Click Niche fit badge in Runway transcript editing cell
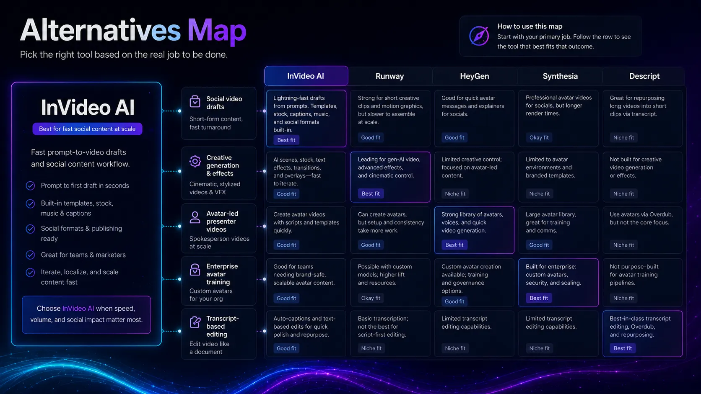 coord(371,348)
